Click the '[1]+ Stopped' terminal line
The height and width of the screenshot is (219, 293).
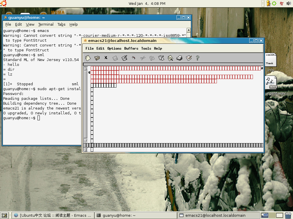pyautogui.click(x=41, y=84)
